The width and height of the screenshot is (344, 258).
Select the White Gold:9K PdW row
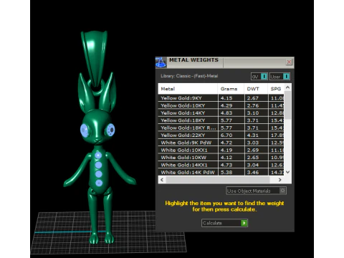[x=221, y=143]
